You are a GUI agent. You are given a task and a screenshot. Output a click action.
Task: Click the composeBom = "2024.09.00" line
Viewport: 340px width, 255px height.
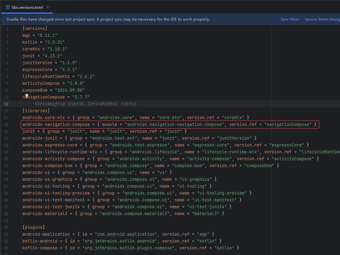point(53,90)
